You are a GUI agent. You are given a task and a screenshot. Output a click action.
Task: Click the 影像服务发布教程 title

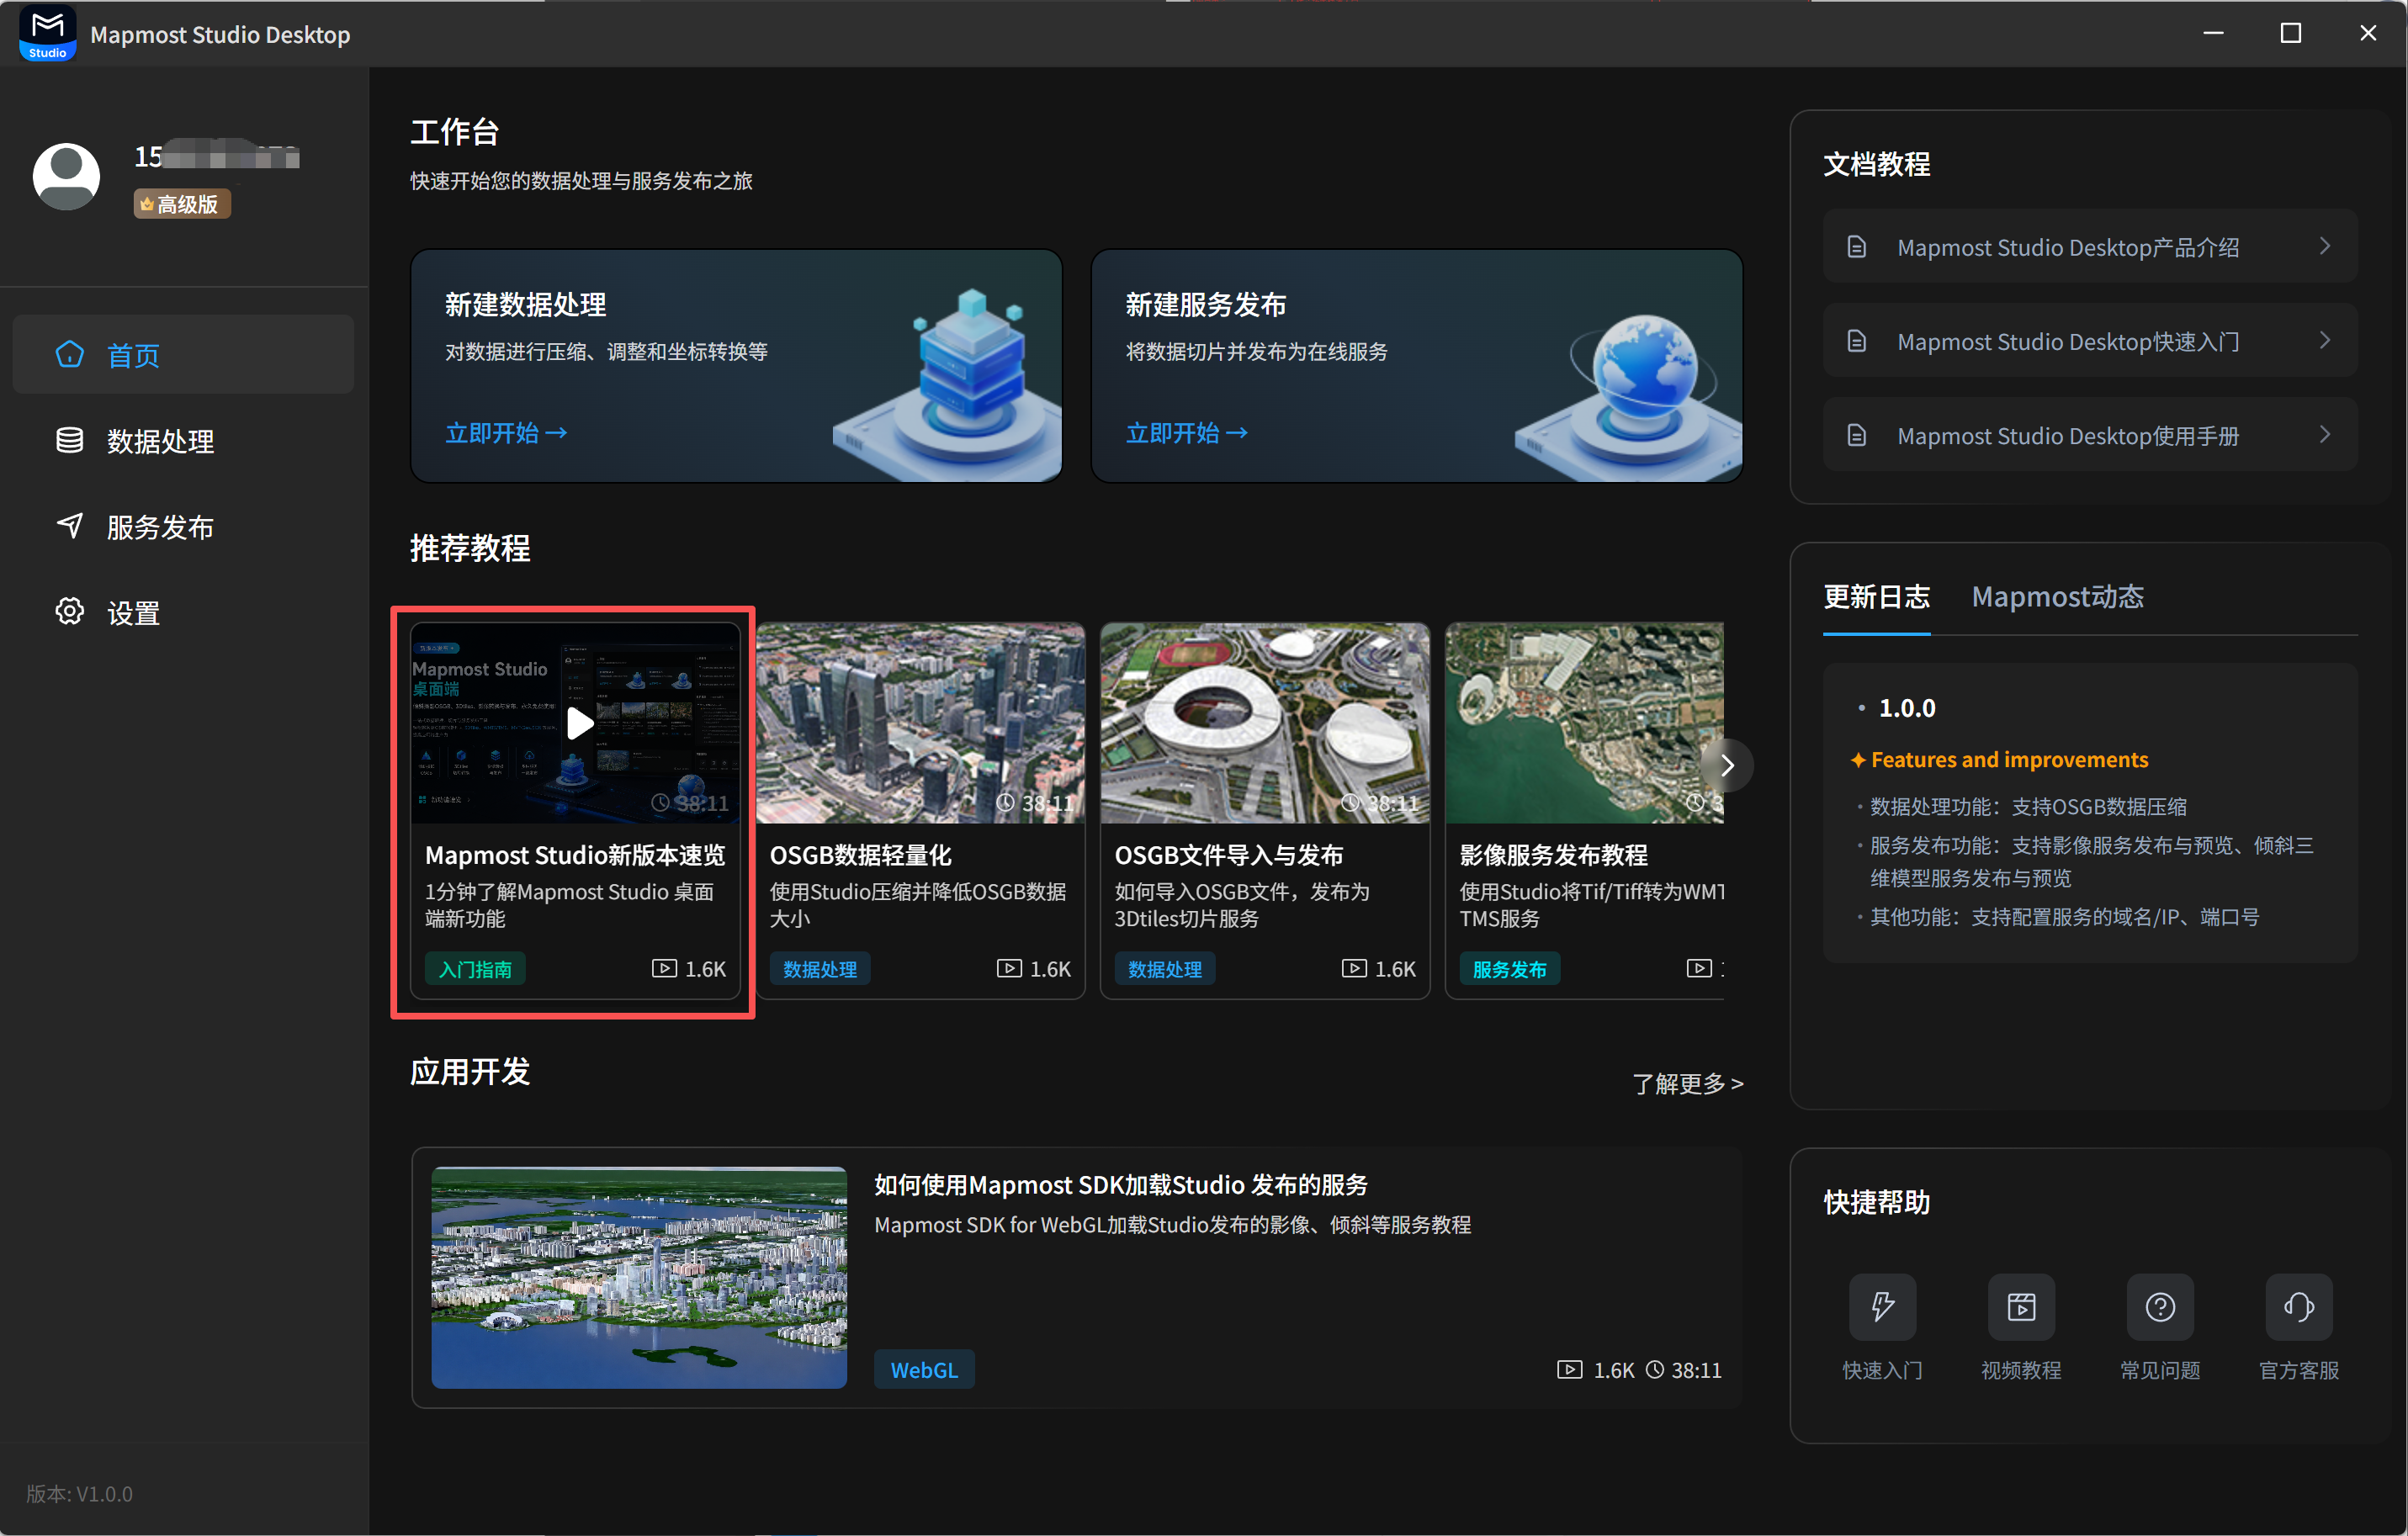pos(1554,855)
